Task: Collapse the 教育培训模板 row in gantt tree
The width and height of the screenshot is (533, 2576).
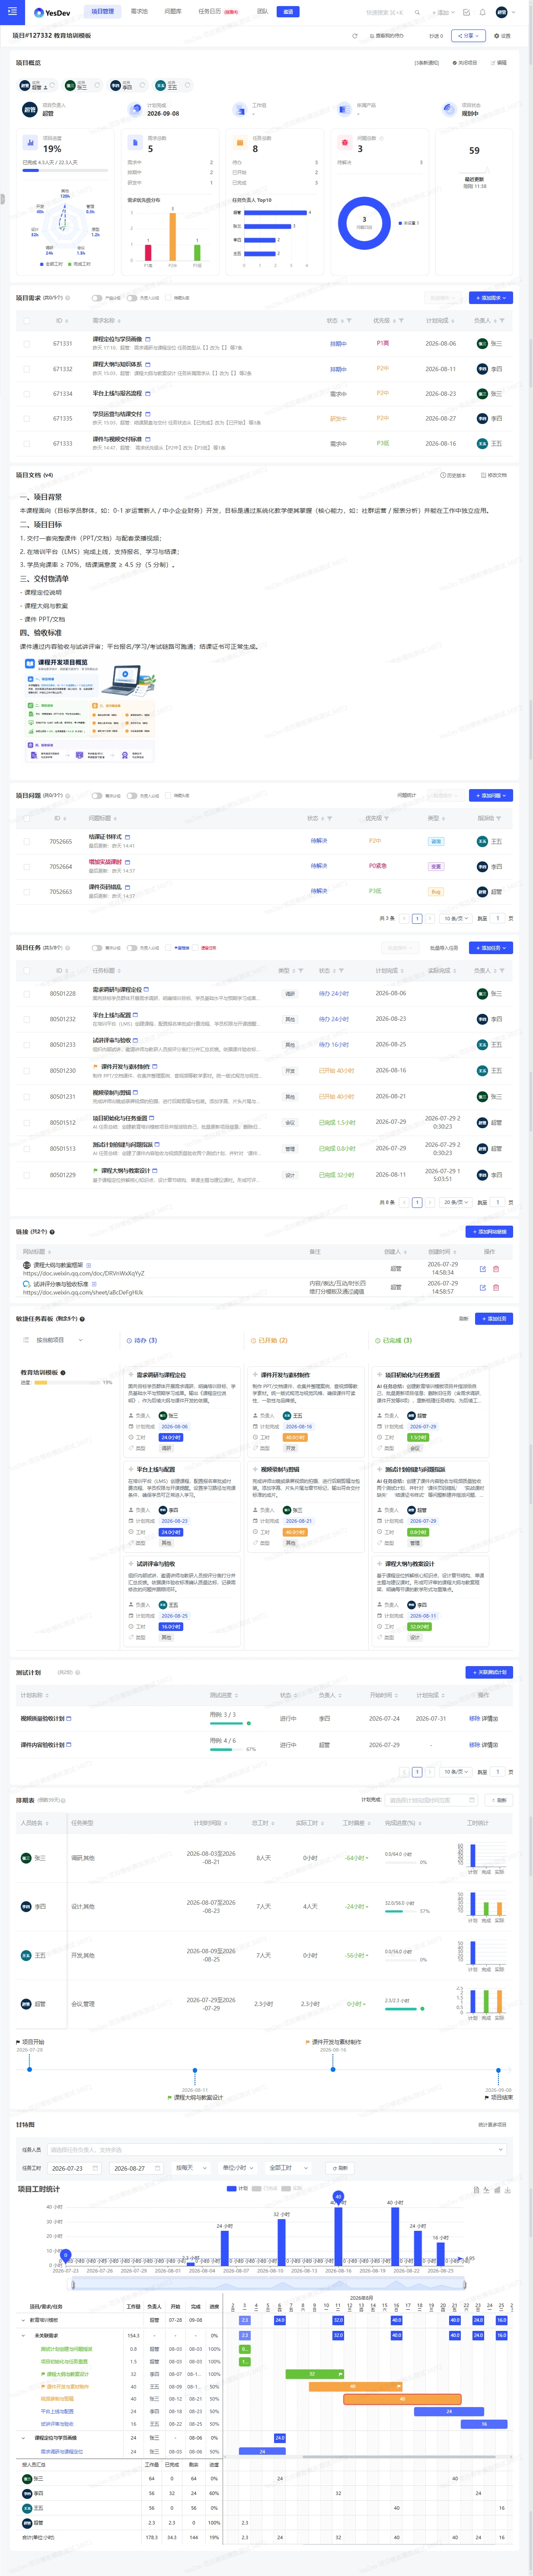Action: coord(24,2320)
